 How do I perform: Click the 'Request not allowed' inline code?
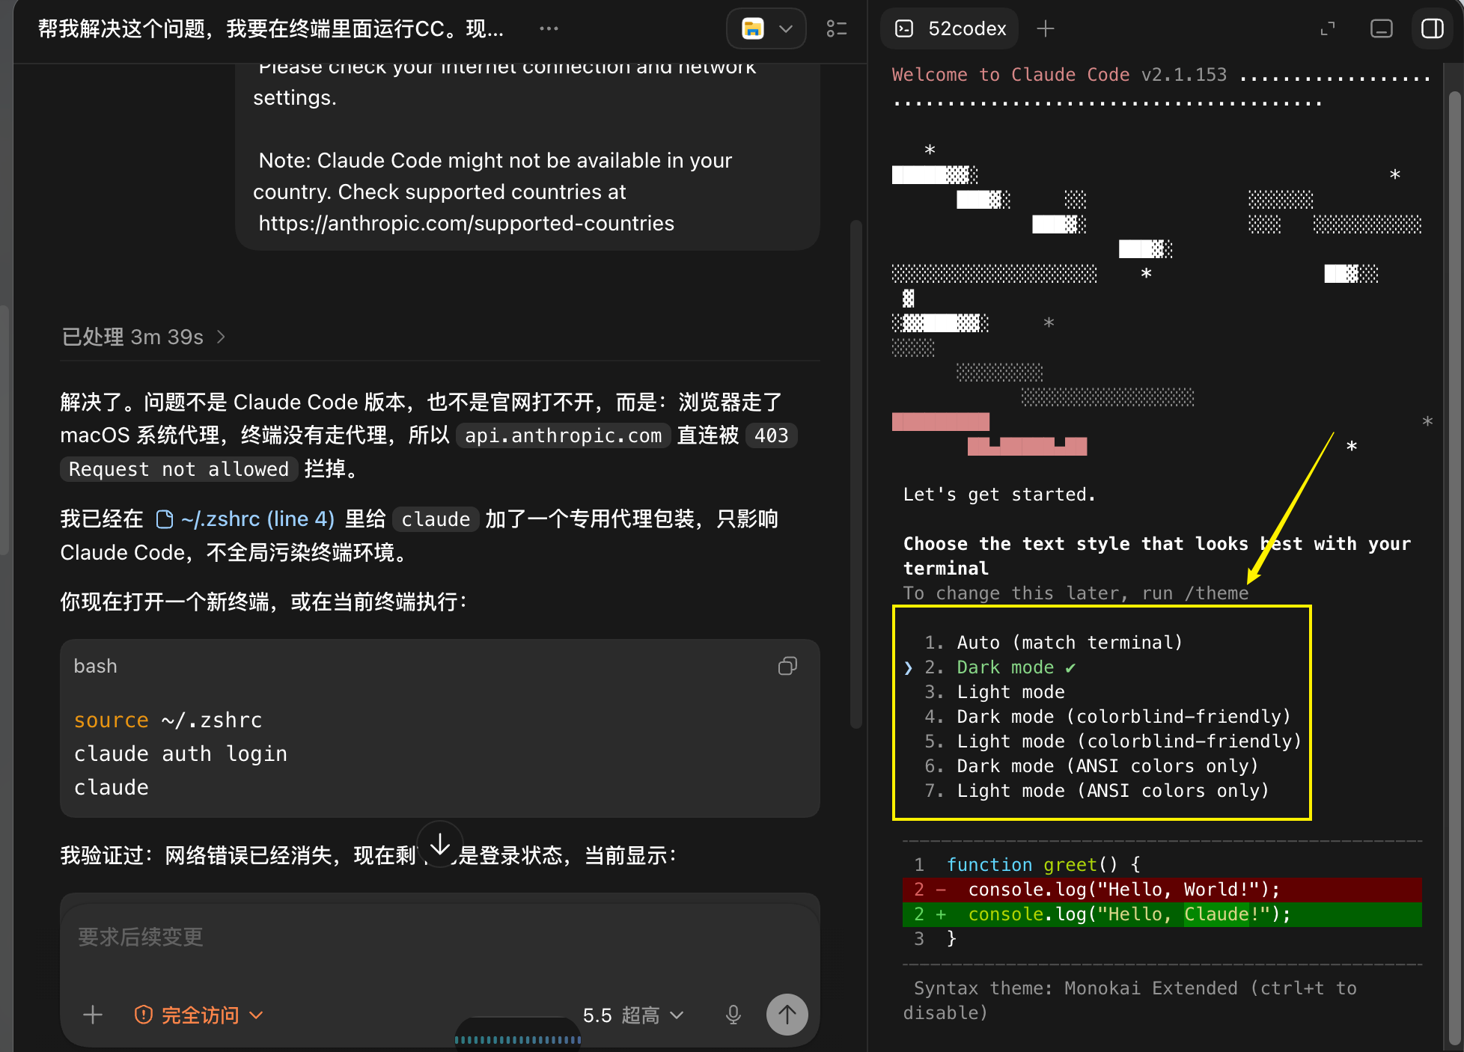[179, 469]
